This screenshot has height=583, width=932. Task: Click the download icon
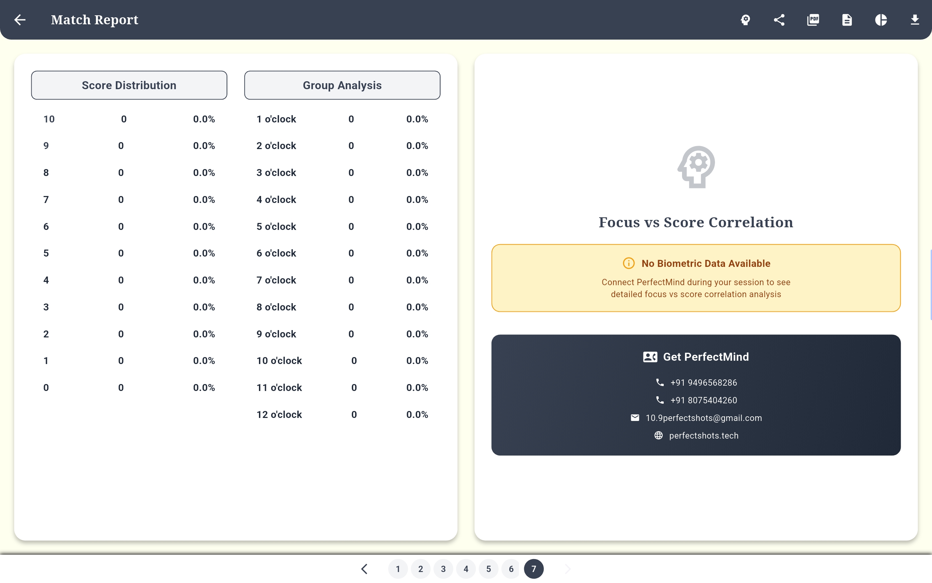(915, 20)
